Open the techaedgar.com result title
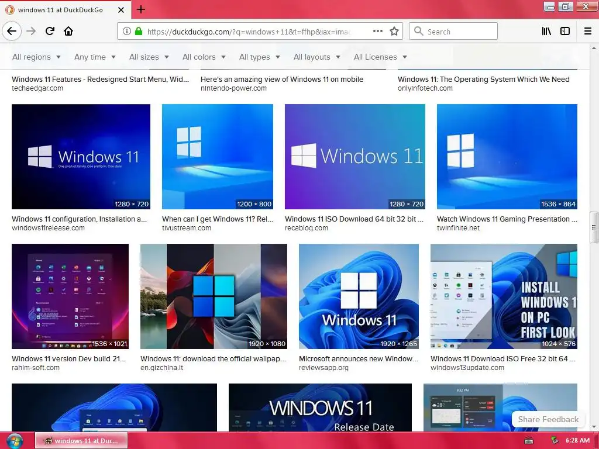The image size is (599, 449). coord(101,80)
